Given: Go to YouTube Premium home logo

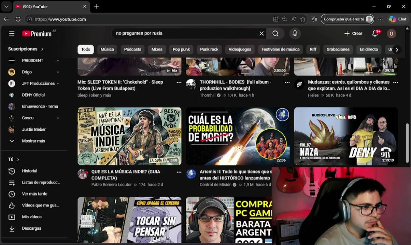Looking at the screenshot, I should point(37,33).
